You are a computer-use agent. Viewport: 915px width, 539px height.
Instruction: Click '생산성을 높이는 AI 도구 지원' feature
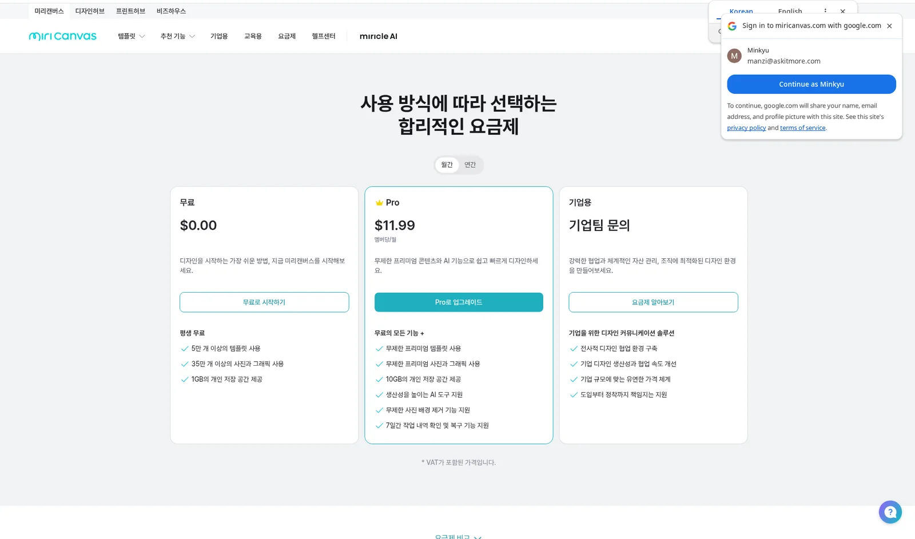point(424,395)
